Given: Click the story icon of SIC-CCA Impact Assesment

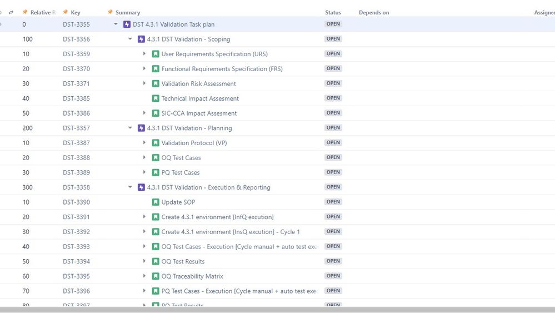Looking at the screenshot, I should click(x=156, y=113).
